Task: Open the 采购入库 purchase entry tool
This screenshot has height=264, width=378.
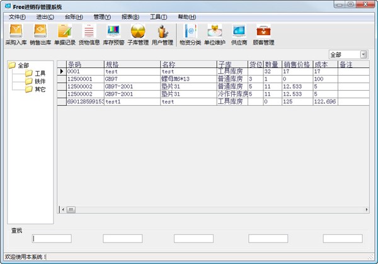Action: pos(14,35)
